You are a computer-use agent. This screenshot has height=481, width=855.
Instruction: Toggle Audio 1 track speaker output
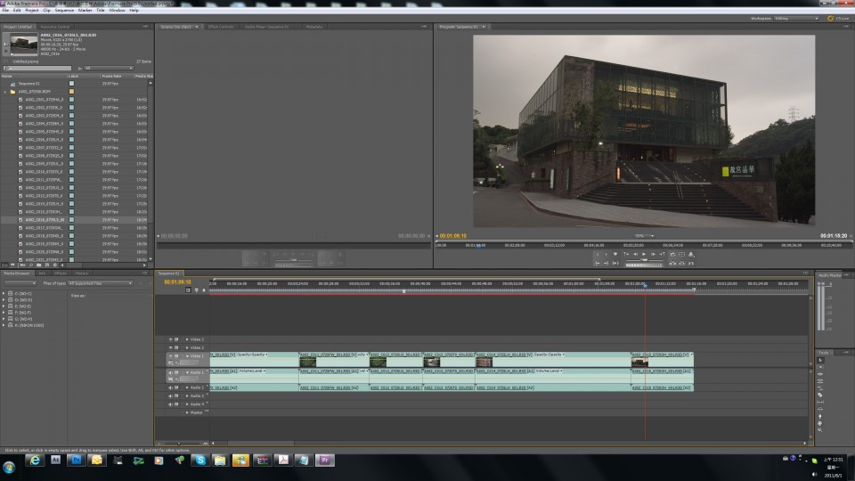coord(171,371)
